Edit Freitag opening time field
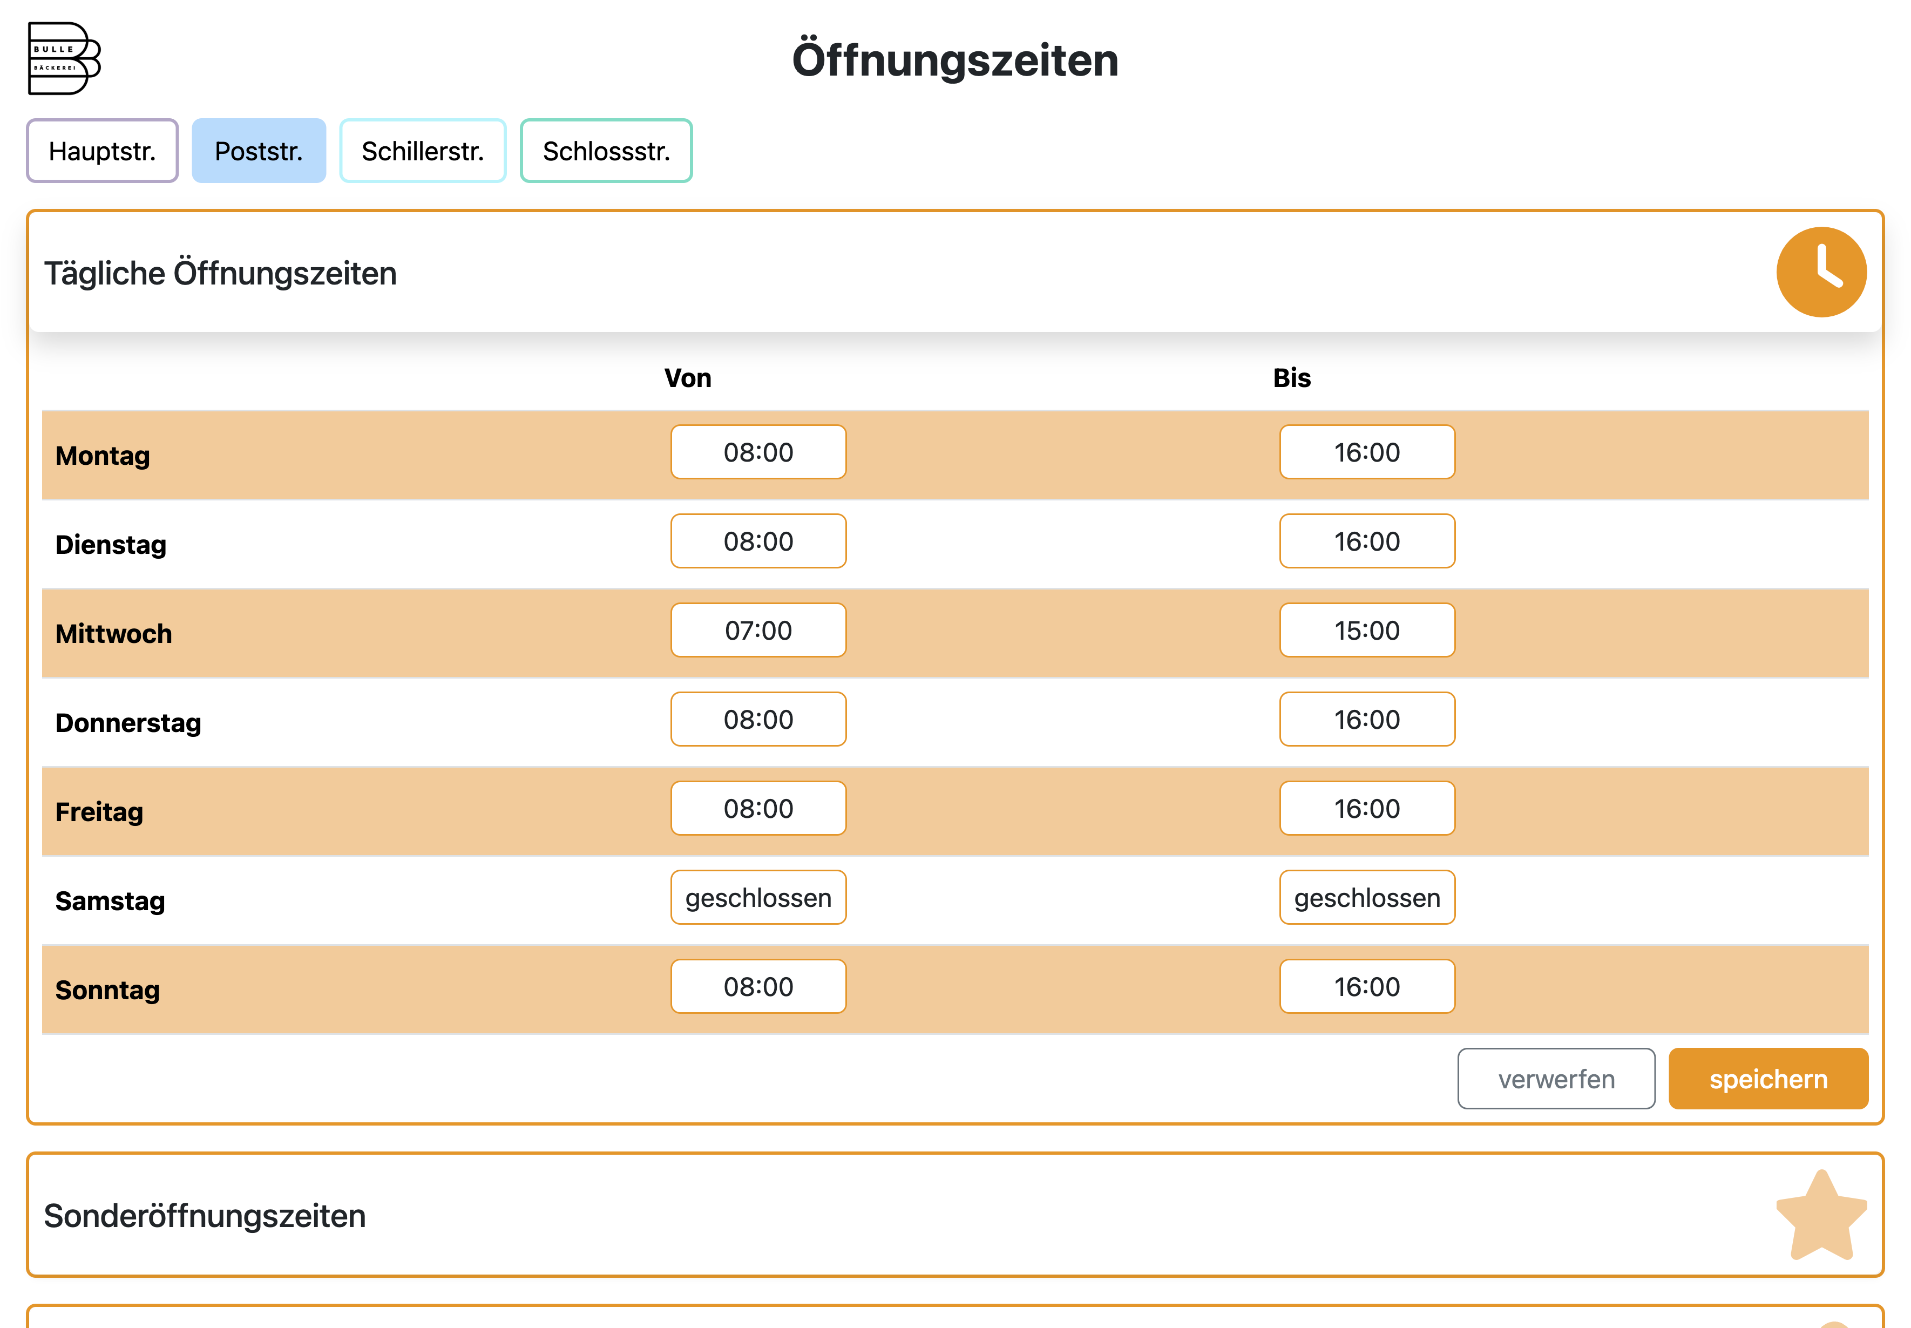 pyautogui.click(x=758, y=808)
